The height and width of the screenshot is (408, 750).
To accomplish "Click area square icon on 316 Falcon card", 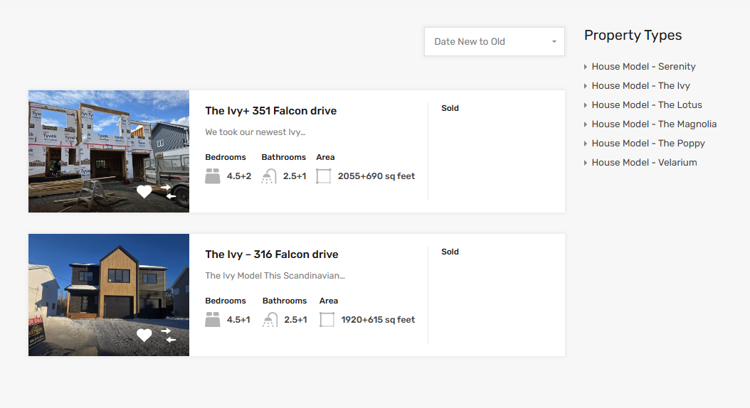I will click(x=327, y=320).
